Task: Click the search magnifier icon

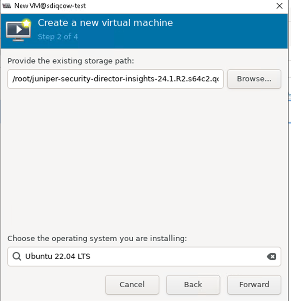Action: pyautogui.click(x=17, y=257)
